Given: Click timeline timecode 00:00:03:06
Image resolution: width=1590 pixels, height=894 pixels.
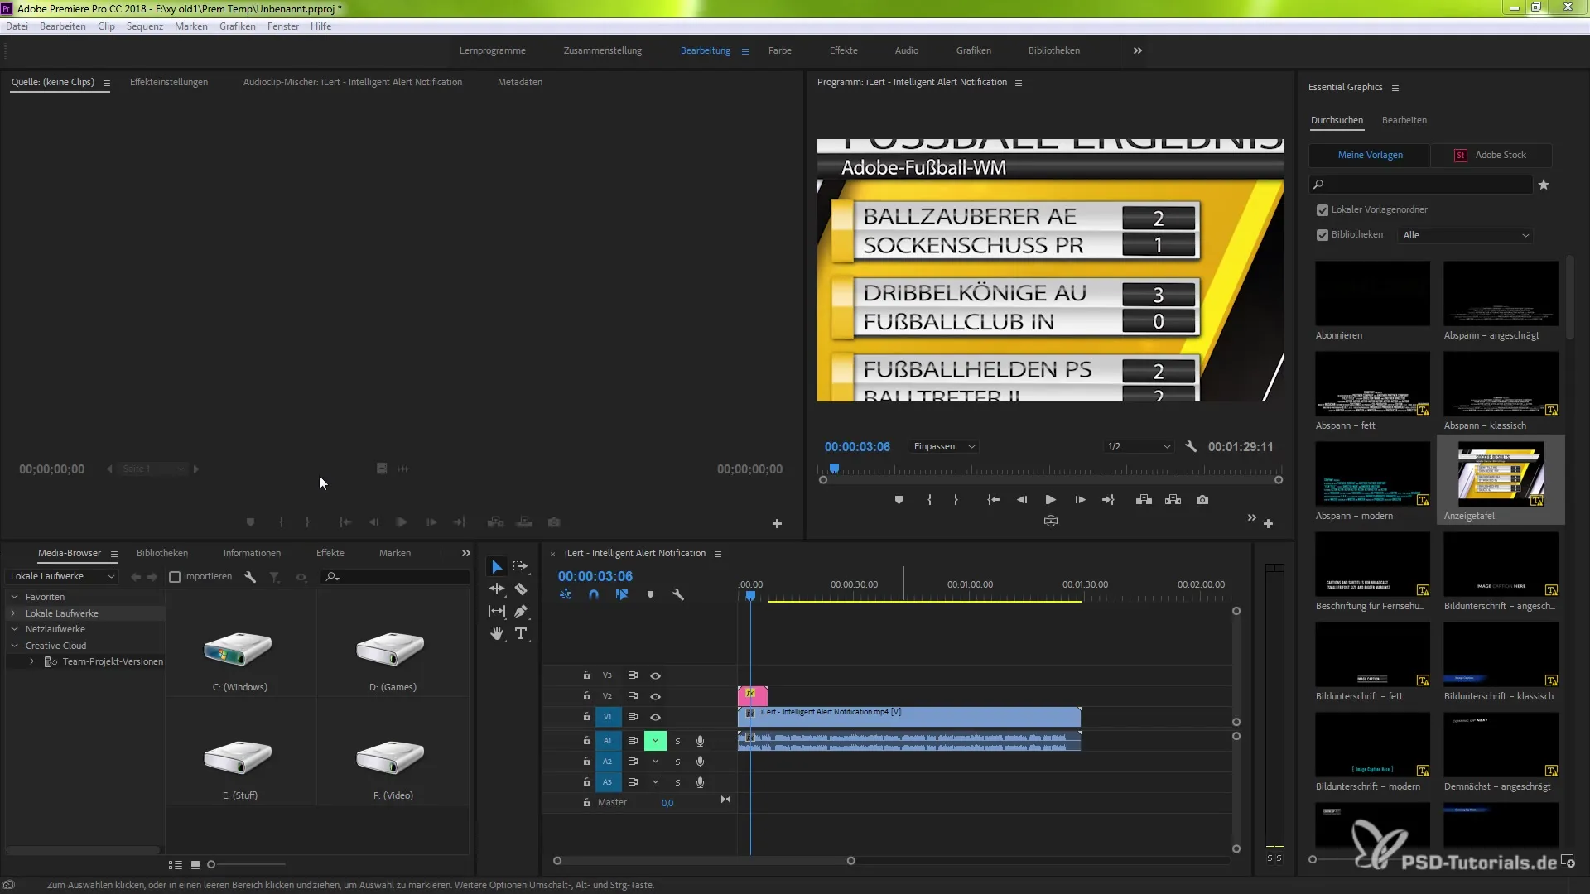Looking at the screenshot, I should click(595, 576).
